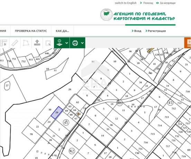Open the orange panel icon at toolbar end
The height and width of the screenshot is (159, 191).
coord(188,43)
